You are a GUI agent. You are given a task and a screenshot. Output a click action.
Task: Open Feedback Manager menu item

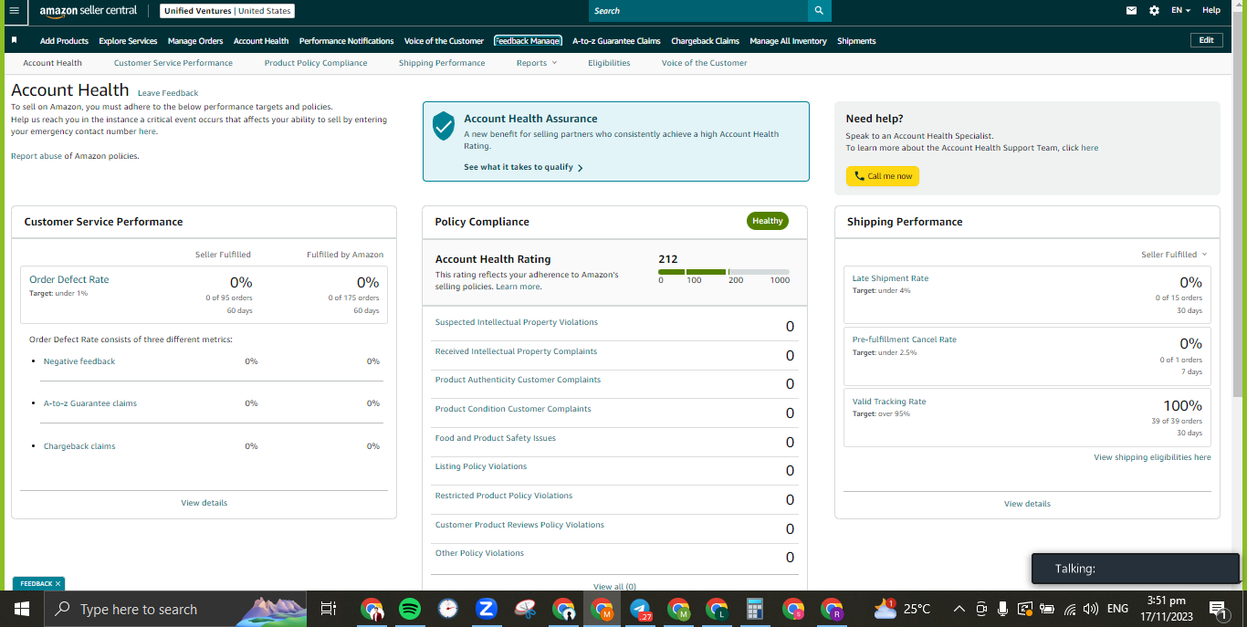528,41
